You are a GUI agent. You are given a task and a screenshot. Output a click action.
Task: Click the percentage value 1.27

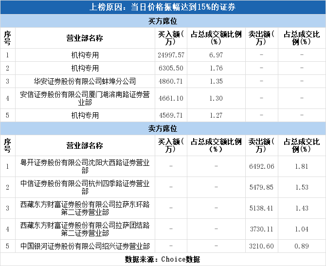216,115
